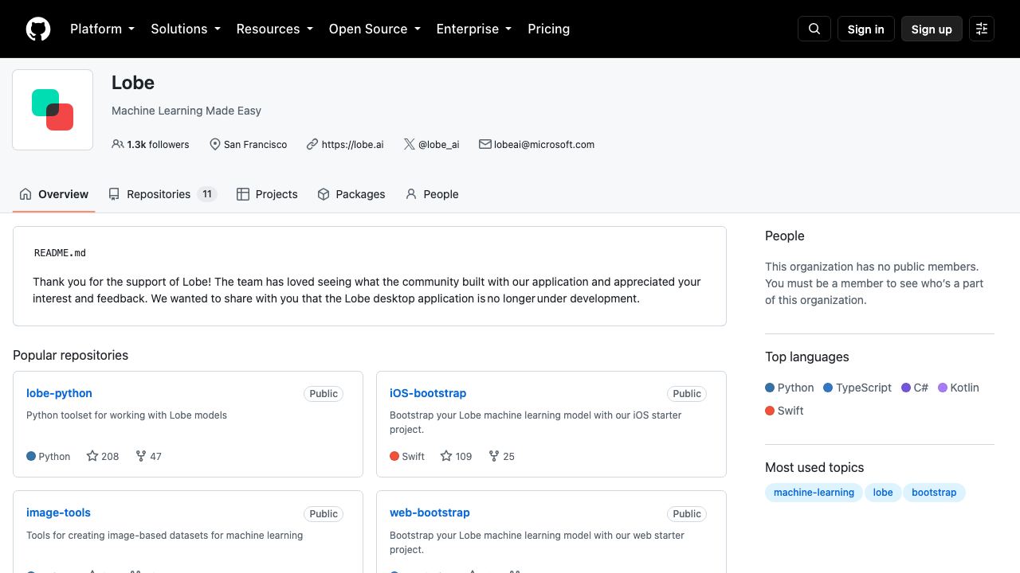Viewport: 1020px width, 573px height.
Task: Filter by Python in Top languages
Action: click(790, 388)
